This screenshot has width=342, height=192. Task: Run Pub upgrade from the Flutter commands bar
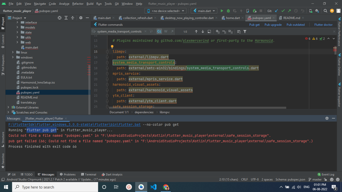273,24
